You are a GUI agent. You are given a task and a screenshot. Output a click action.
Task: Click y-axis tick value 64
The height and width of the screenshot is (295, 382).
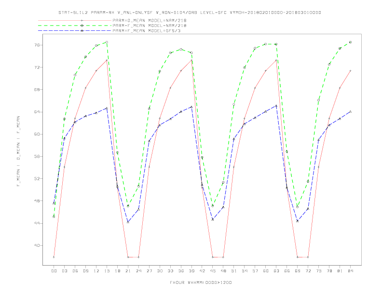pos(37,112)
